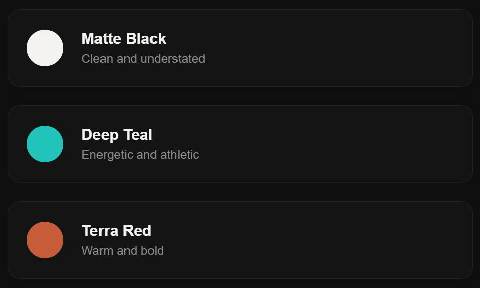
Task: Pick the teal circle color swatch
Action: click(x=45, y=144)
